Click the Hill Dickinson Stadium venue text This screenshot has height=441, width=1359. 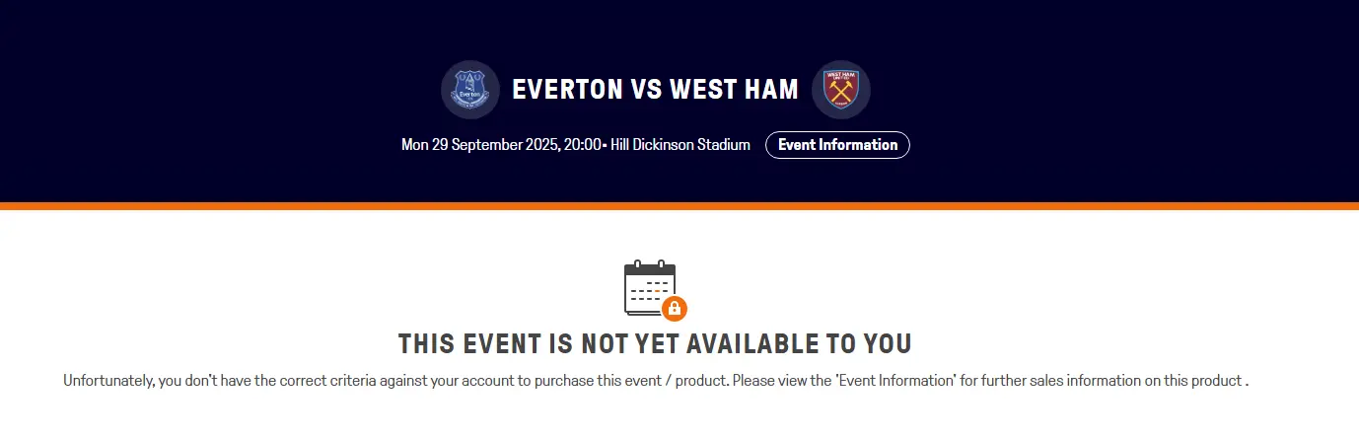point(680,145)
